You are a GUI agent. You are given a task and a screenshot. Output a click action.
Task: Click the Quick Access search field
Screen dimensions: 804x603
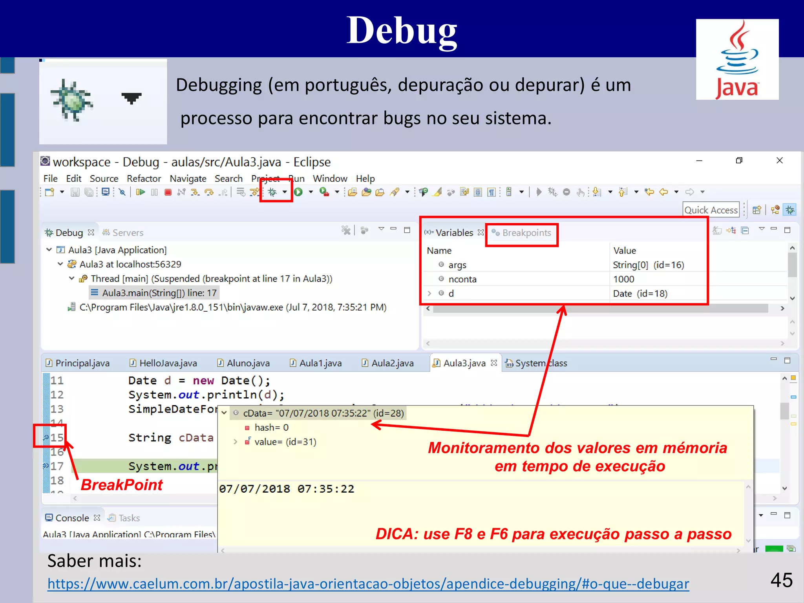[x=711, y=210]
